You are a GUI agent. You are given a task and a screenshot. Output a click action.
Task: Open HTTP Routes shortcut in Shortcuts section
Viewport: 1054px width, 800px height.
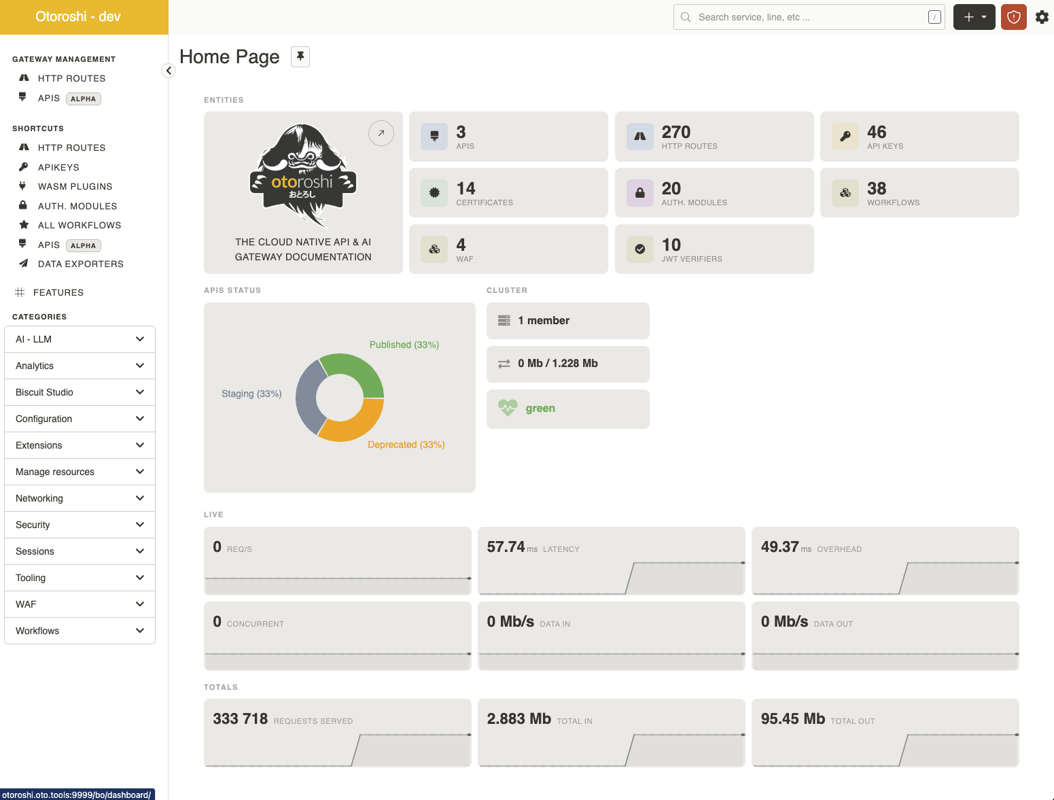tap(71, 147)
